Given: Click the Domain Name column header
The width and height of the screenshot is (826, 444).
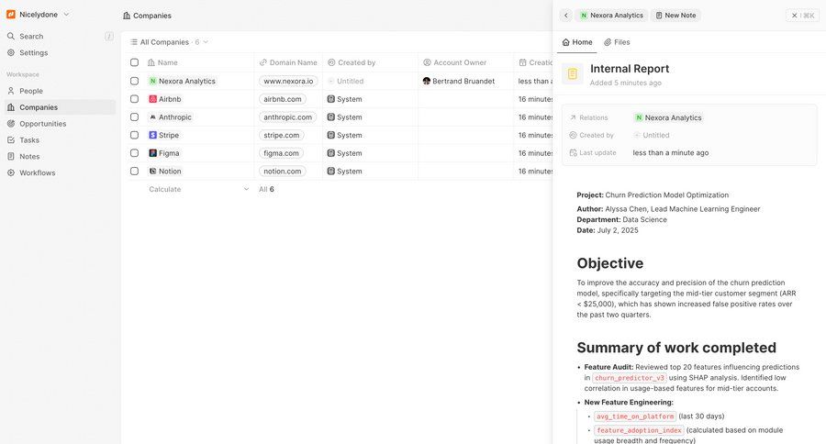Looking at the screenshot, I should pos(288,62).
